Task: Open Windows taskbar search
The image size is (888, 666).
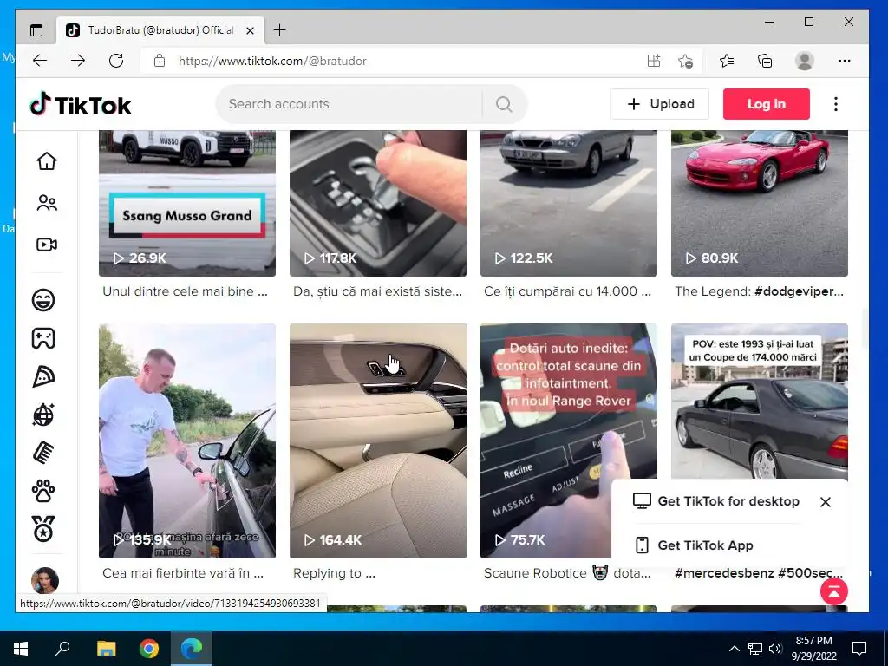Action: pyautogui.click(x=62, y=649)
